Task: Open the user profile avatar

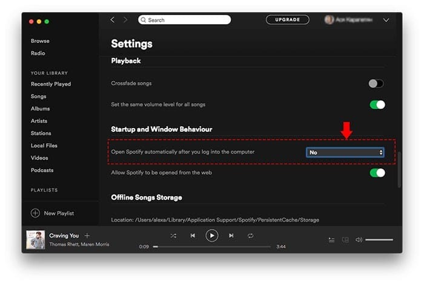Action: point(329,20)
